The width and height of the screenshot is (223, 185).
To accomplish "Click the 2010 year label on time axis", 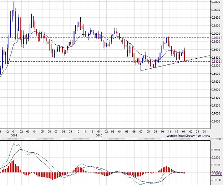I will [99, 135].
